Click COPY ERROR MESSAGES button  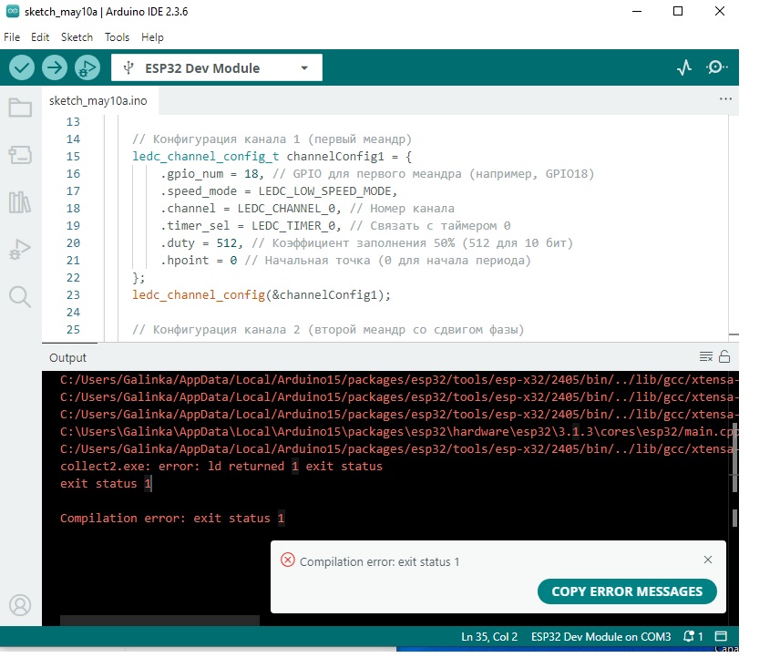(627, 591)
